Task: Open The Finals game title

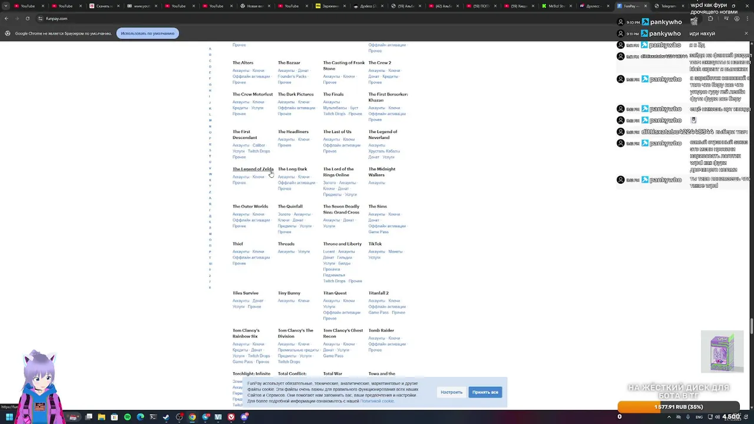Action: (333, 94)
